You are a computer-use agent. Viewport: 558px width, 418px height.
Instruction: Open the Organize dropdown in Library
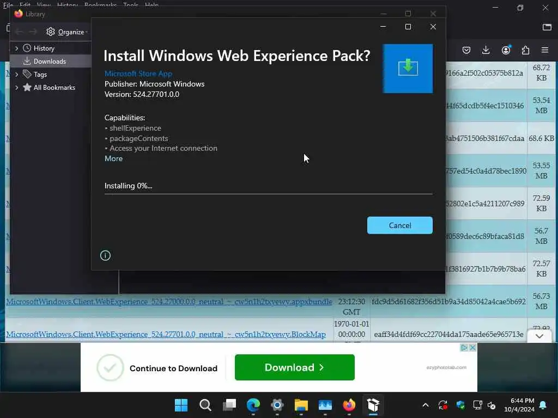pos(67,32)
